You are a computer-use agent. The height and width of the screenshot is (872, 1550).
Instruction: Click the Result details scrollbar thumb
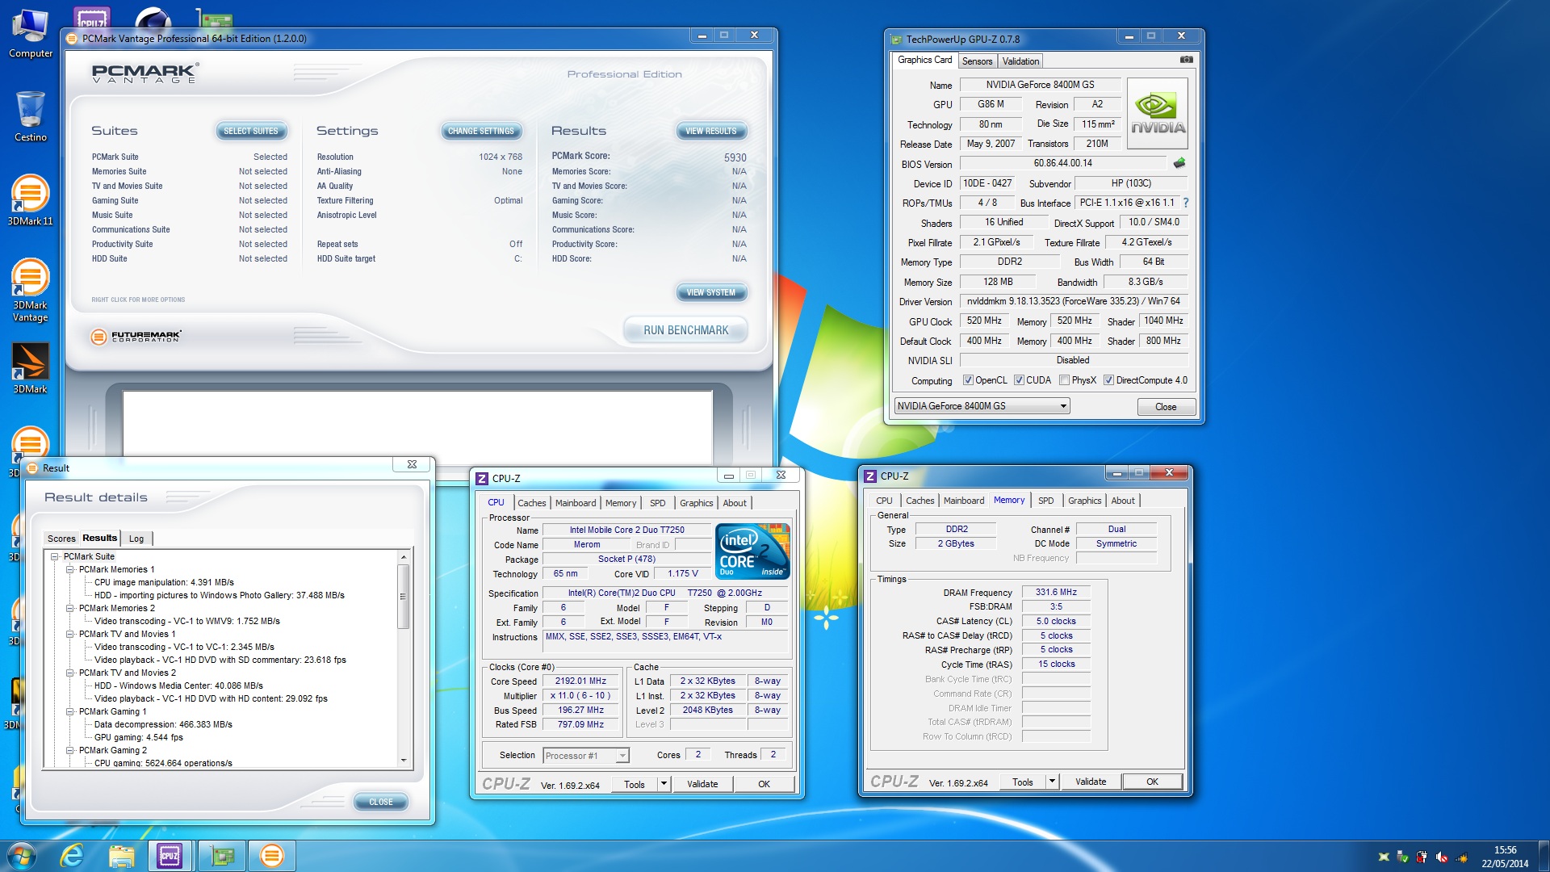click(x=404, y=596)
